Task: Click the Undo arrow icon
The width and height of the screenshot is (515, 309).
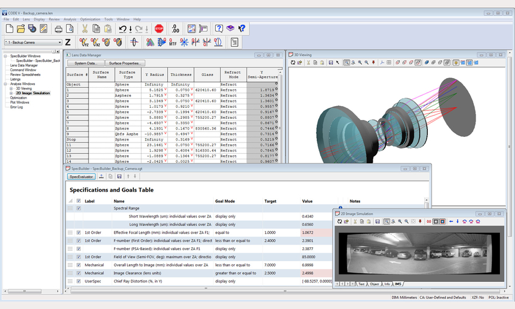Action: 123,28
